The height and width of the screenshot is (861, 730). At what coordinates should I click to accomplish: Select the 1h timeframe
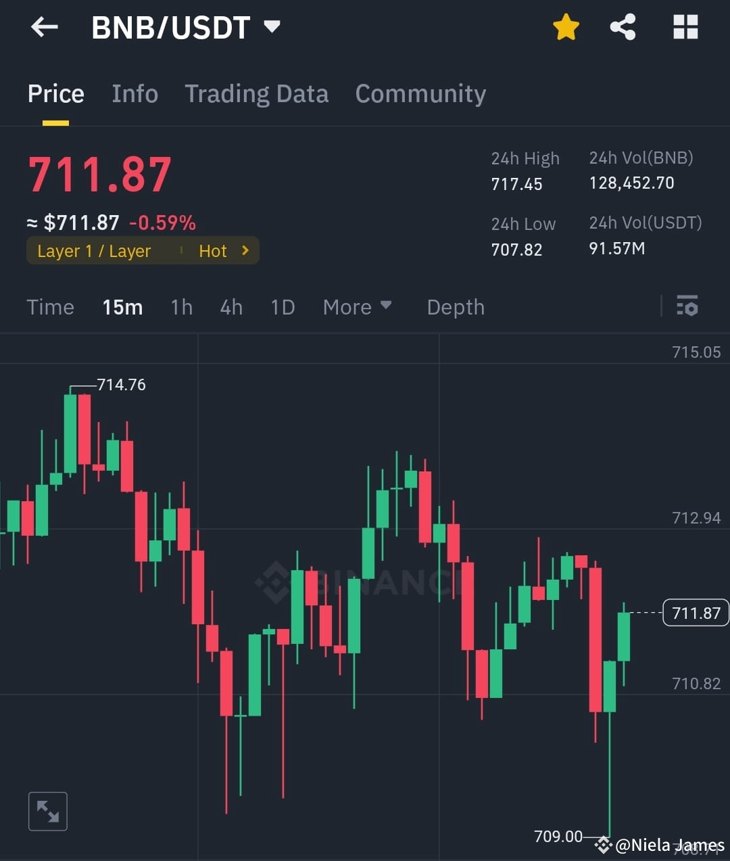181,307
